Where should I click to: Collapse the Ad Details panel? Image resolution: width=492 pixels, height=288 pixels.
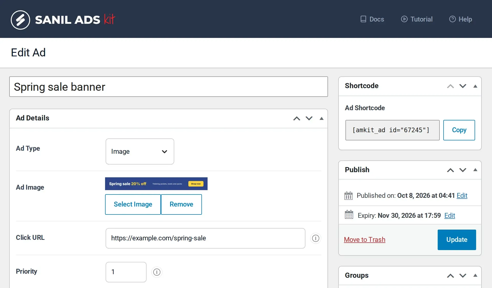coord(322,118)
